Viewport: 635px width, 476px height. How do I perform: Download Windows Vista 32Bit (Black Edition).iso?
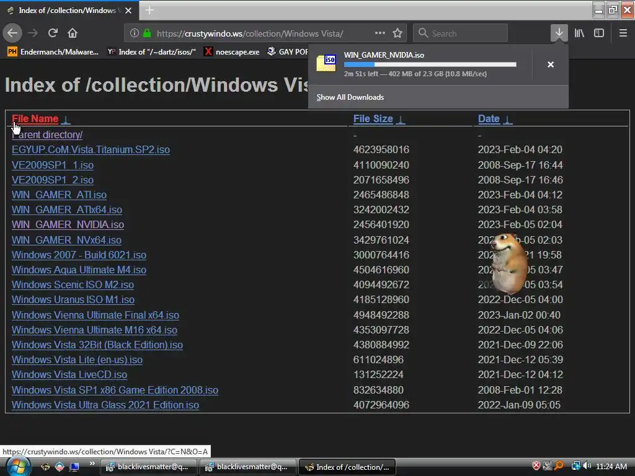[x=97, y=345]
